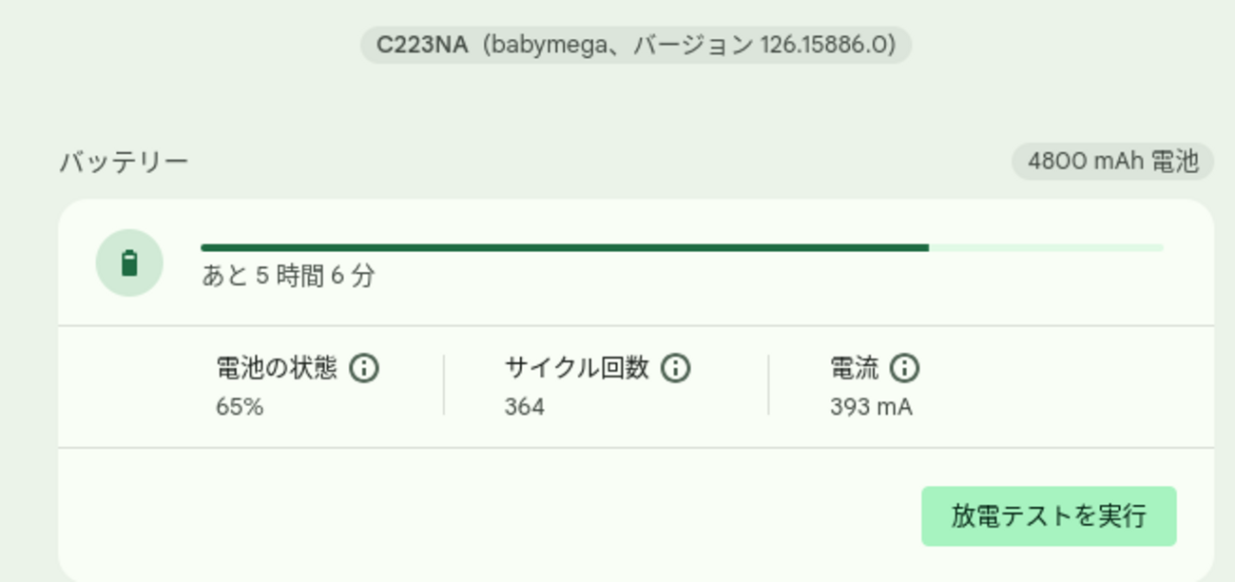Select the バッテリー section heading

[x=124, y=162]
